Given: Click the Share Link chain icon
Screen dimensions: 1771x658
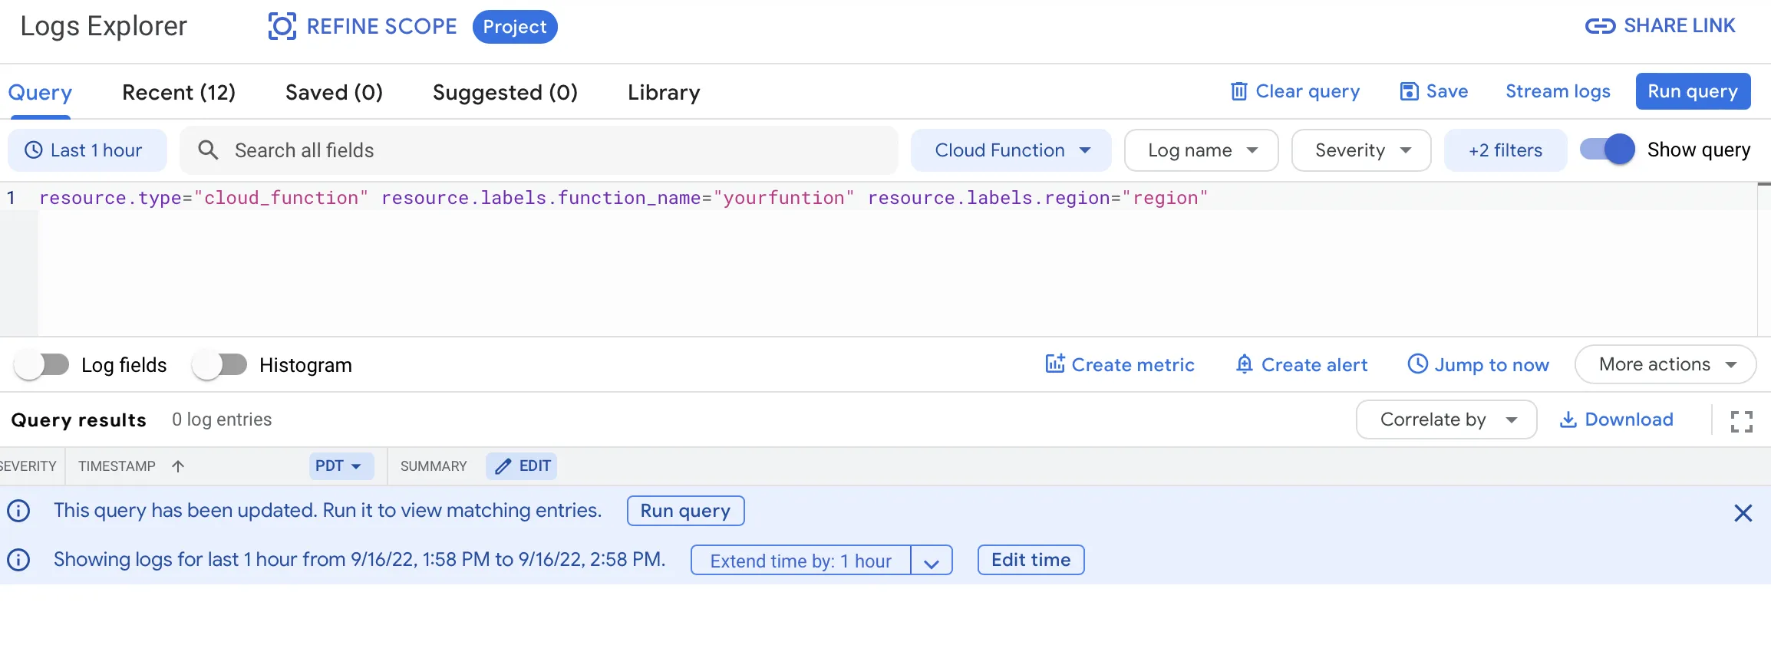Looking at the screenshot, I should 1600,27.
